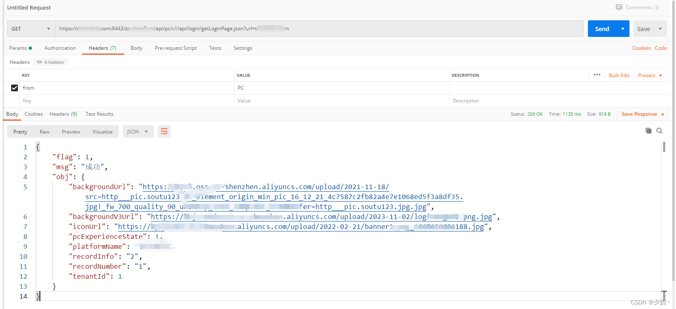Switch to the Tests tab
Image resolution: width=676 pixels, height=309 pixels.
(215, 48)
